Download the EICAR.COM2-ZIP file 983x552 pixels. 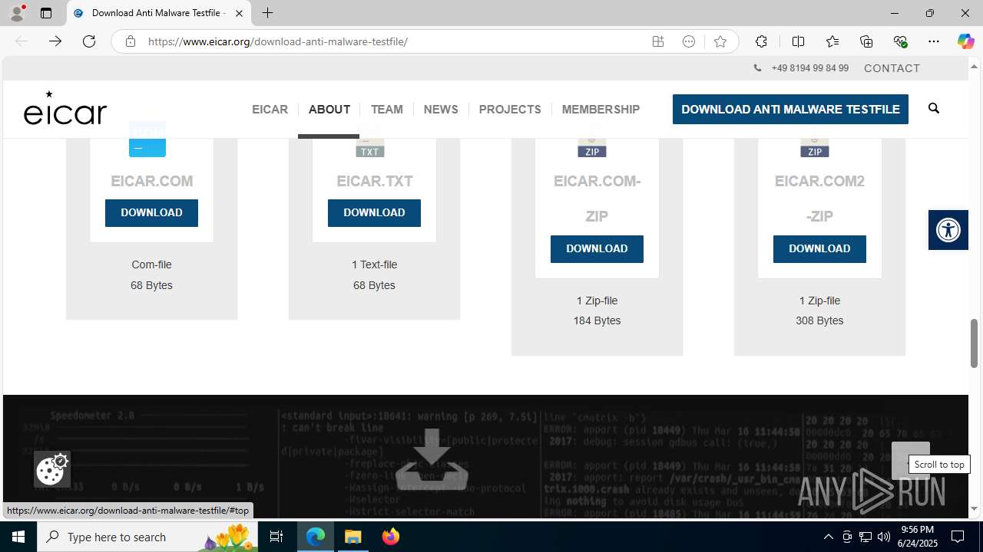coord(819,248)
